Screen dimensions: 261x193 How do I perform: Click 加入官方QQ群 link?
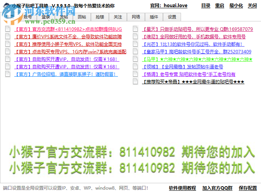pyautogui.click(x=217, y=188)
